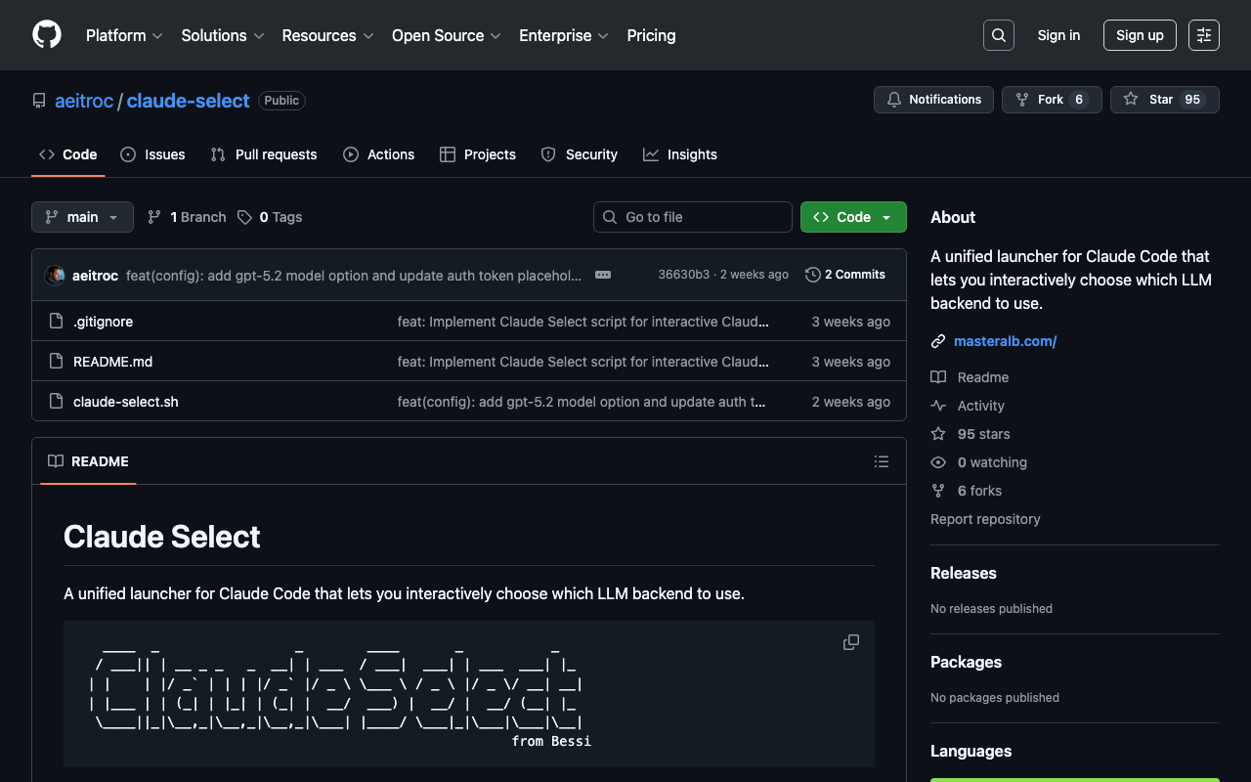The image size is (1251, 782).
Task: Expand the main branch selector
Action: pos(82,217)
